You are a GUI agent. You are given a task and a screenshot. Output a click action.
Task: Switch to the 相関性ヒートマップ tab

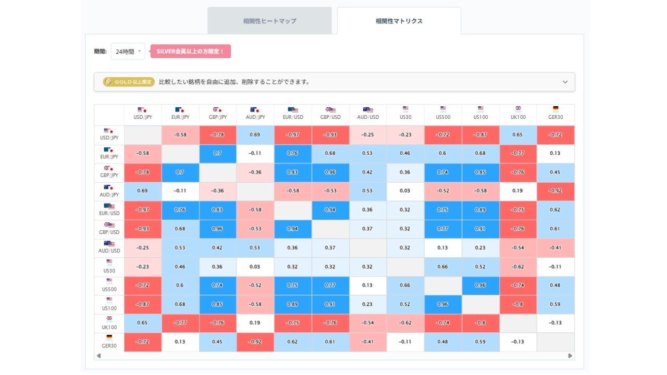269,21
